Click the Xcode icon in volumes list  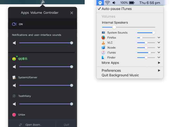(103, 47)
